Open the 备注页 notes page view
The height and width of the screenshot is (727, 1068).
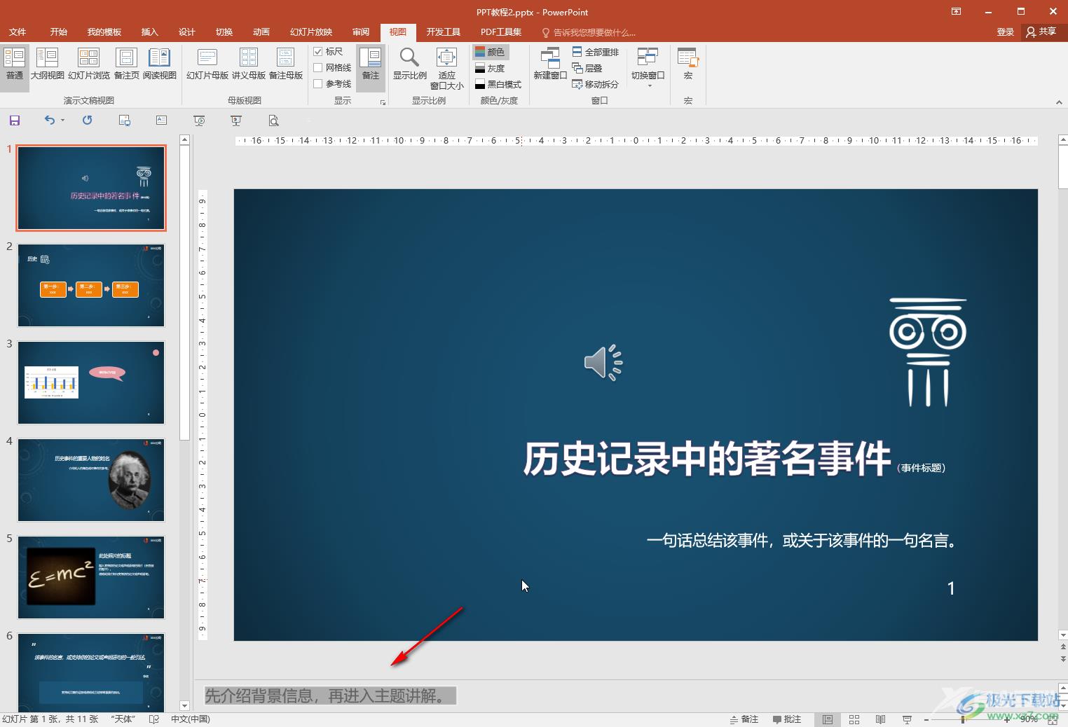pyautogui.click(x=126, y=64)
